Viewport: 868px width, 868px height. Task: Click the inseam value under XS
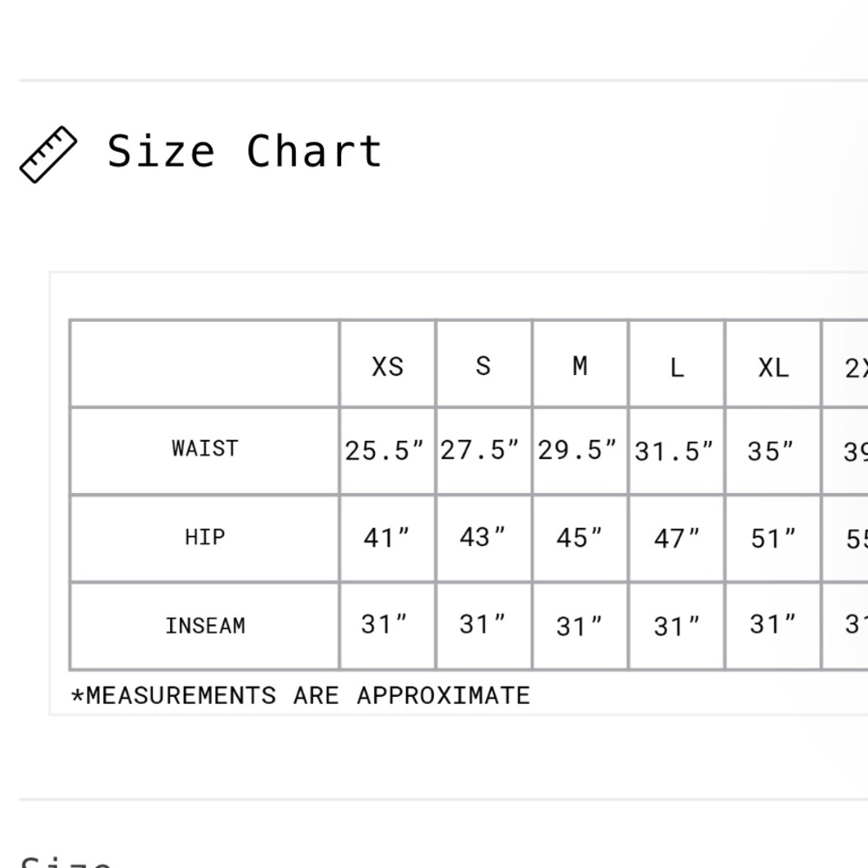pyautogui.click(x=385, y=624)
